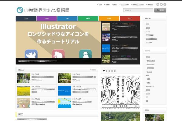Open the 2017/4/27 Illustrator sea illustration article

coord(77,103)
